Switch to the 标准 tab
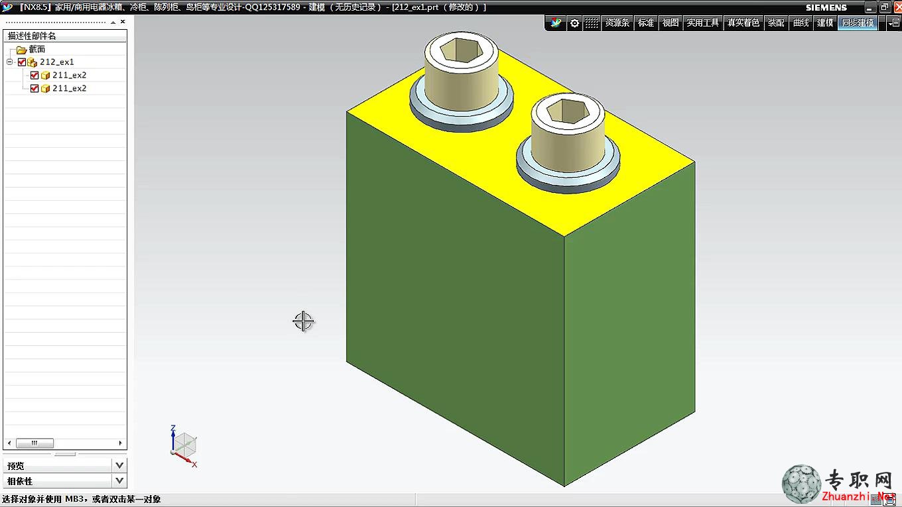902x507 pixels. [x=646, y=23]
